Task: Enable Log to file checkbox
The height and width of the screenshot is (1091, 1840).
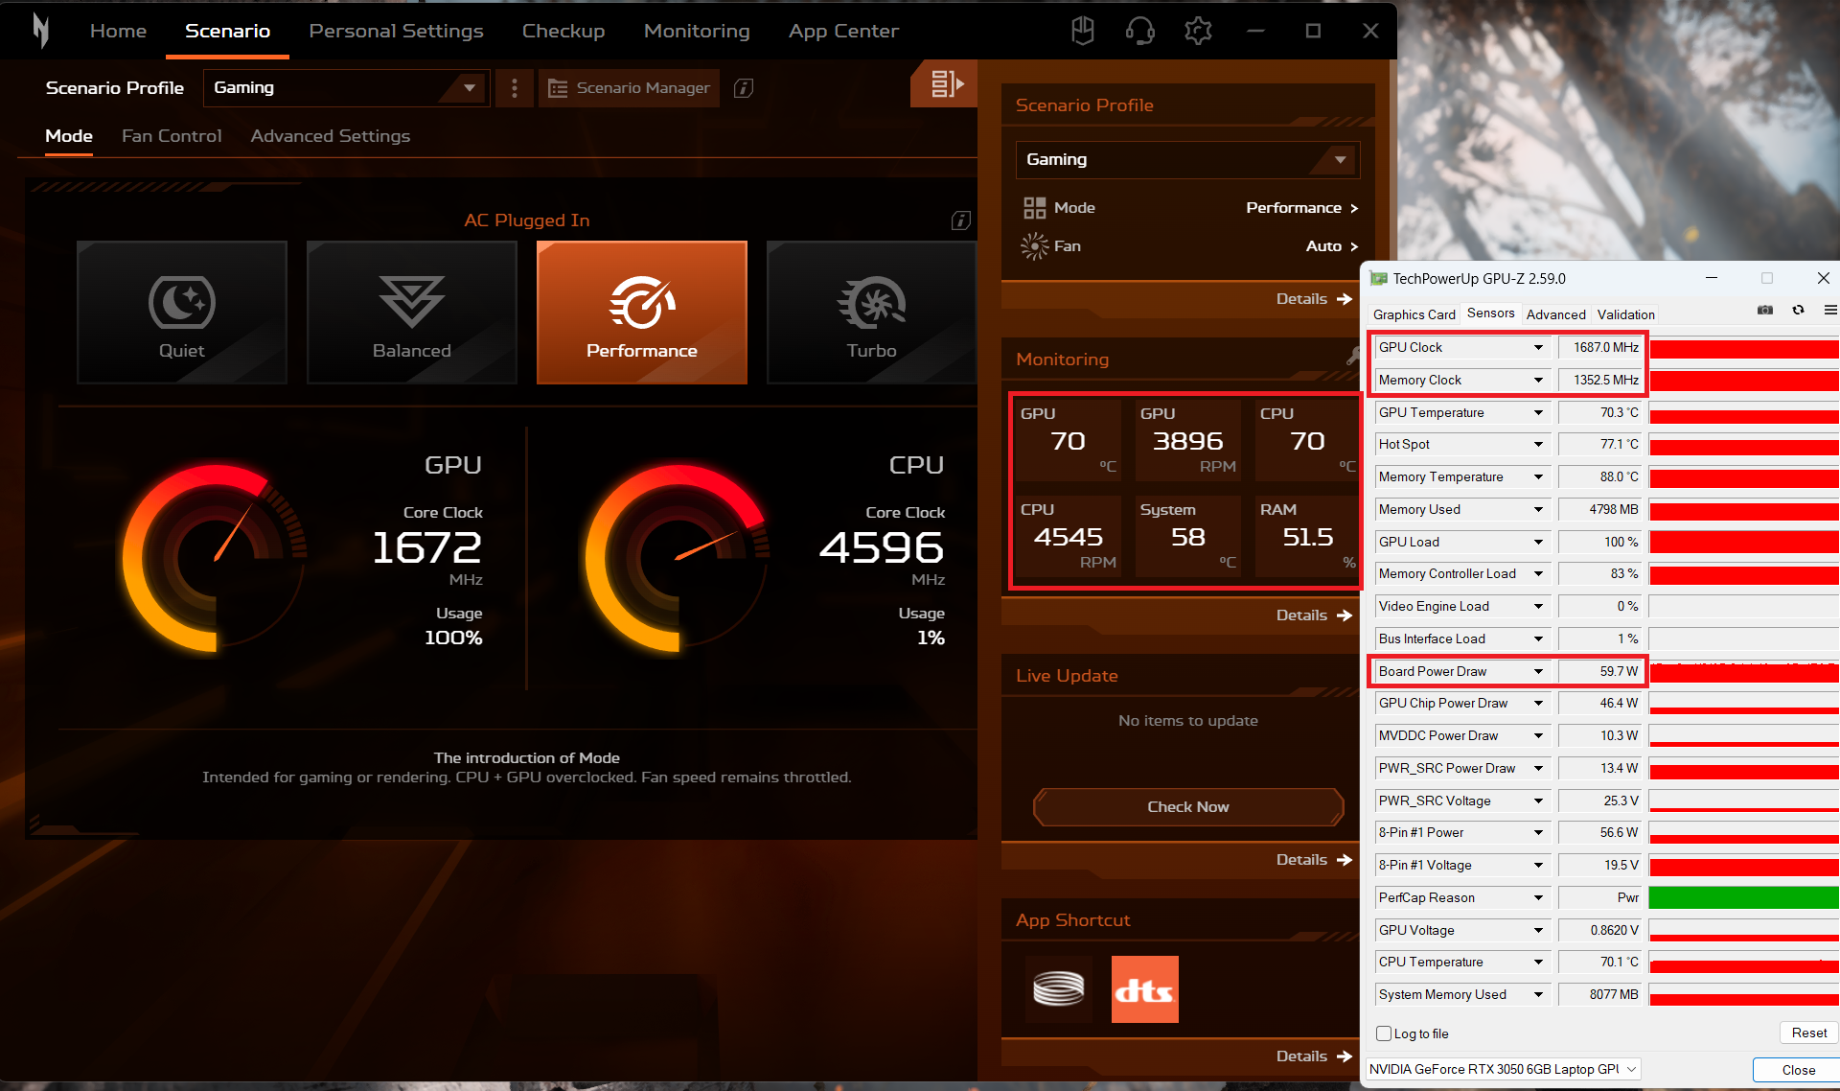Action: [1384, 1033]
